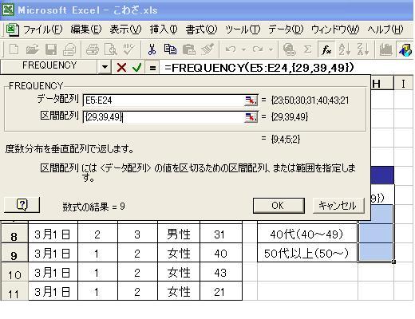Click the Spelling check ABC icon
Image resolution: width=415 pixels, height=319 pixels.
coord(128,49)
